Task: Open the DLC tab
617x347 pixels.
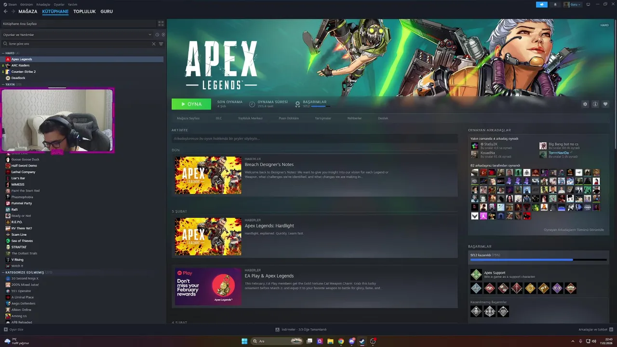Action: 219,118
